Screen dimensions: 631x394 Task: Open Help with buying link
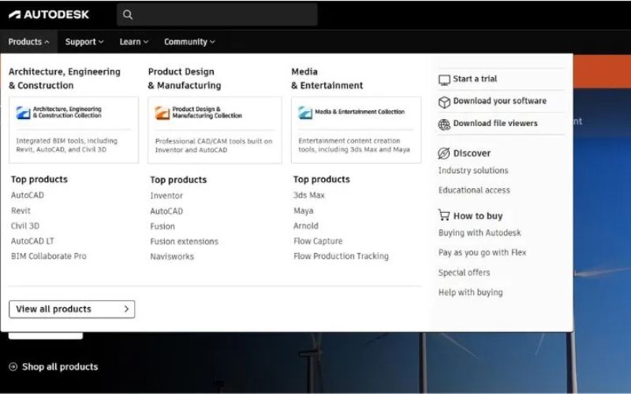pyautogui.click(x=470, y=292)
